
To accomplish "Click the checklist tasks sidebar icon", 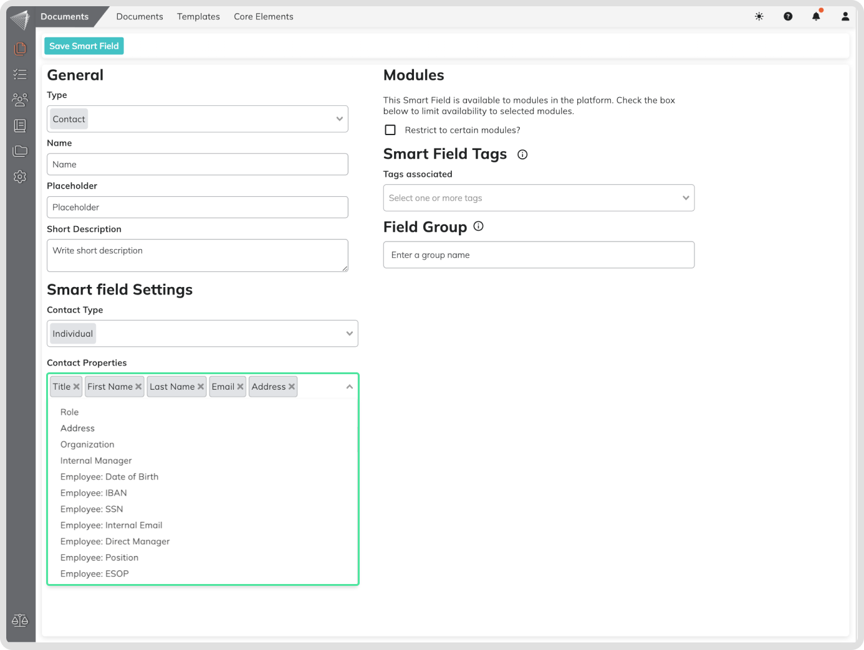I will click(x=20, y=74).
